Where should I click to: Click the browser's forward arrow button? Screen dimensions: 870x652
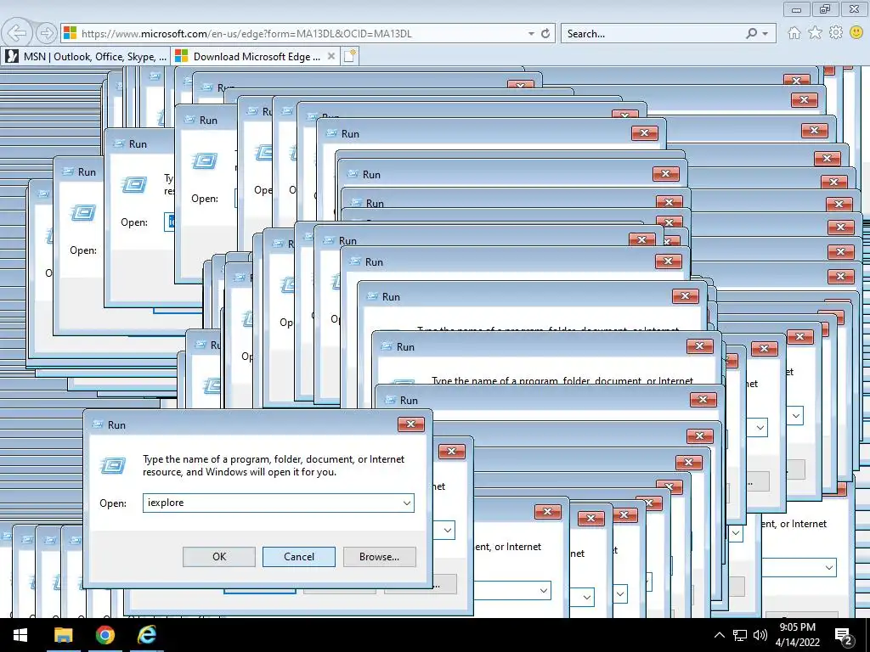(x=47, y=33)
